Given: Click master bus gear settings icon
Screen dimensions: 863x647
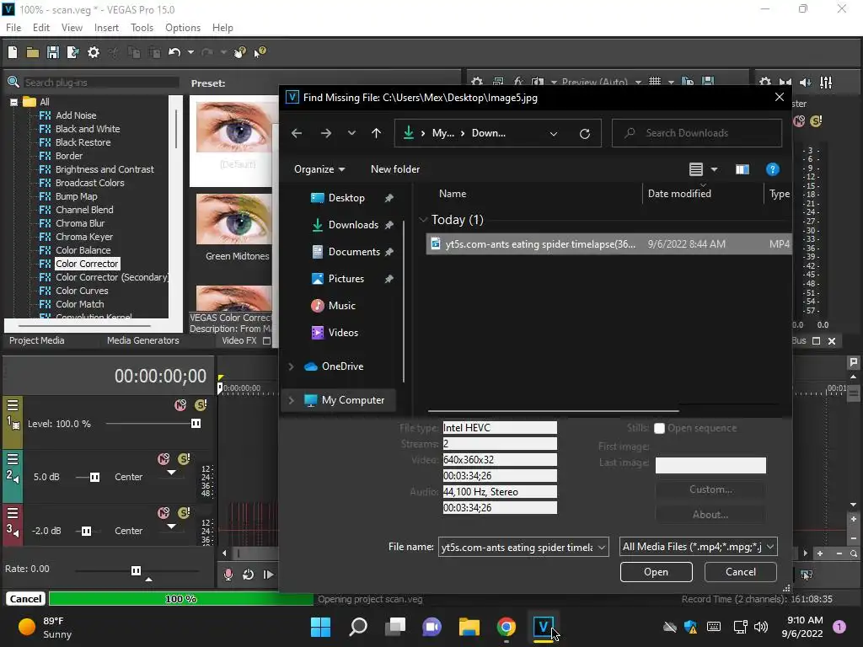Looking at the screenshot, I should tap(765, 82).
